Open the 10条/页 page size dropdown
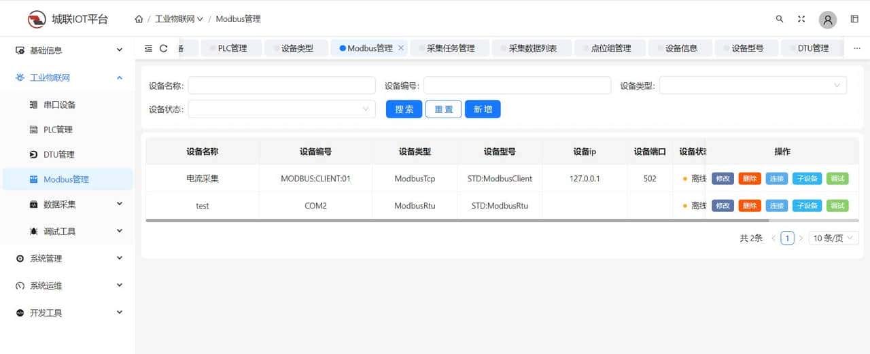Viewport: 870px width, 354px height. [834, 238]
